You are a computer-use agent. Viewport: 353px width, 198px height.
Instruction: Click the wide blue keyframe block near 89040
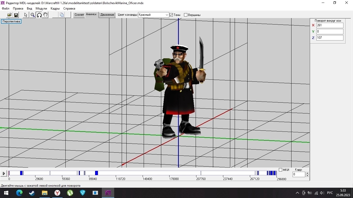tap(96, 173)
